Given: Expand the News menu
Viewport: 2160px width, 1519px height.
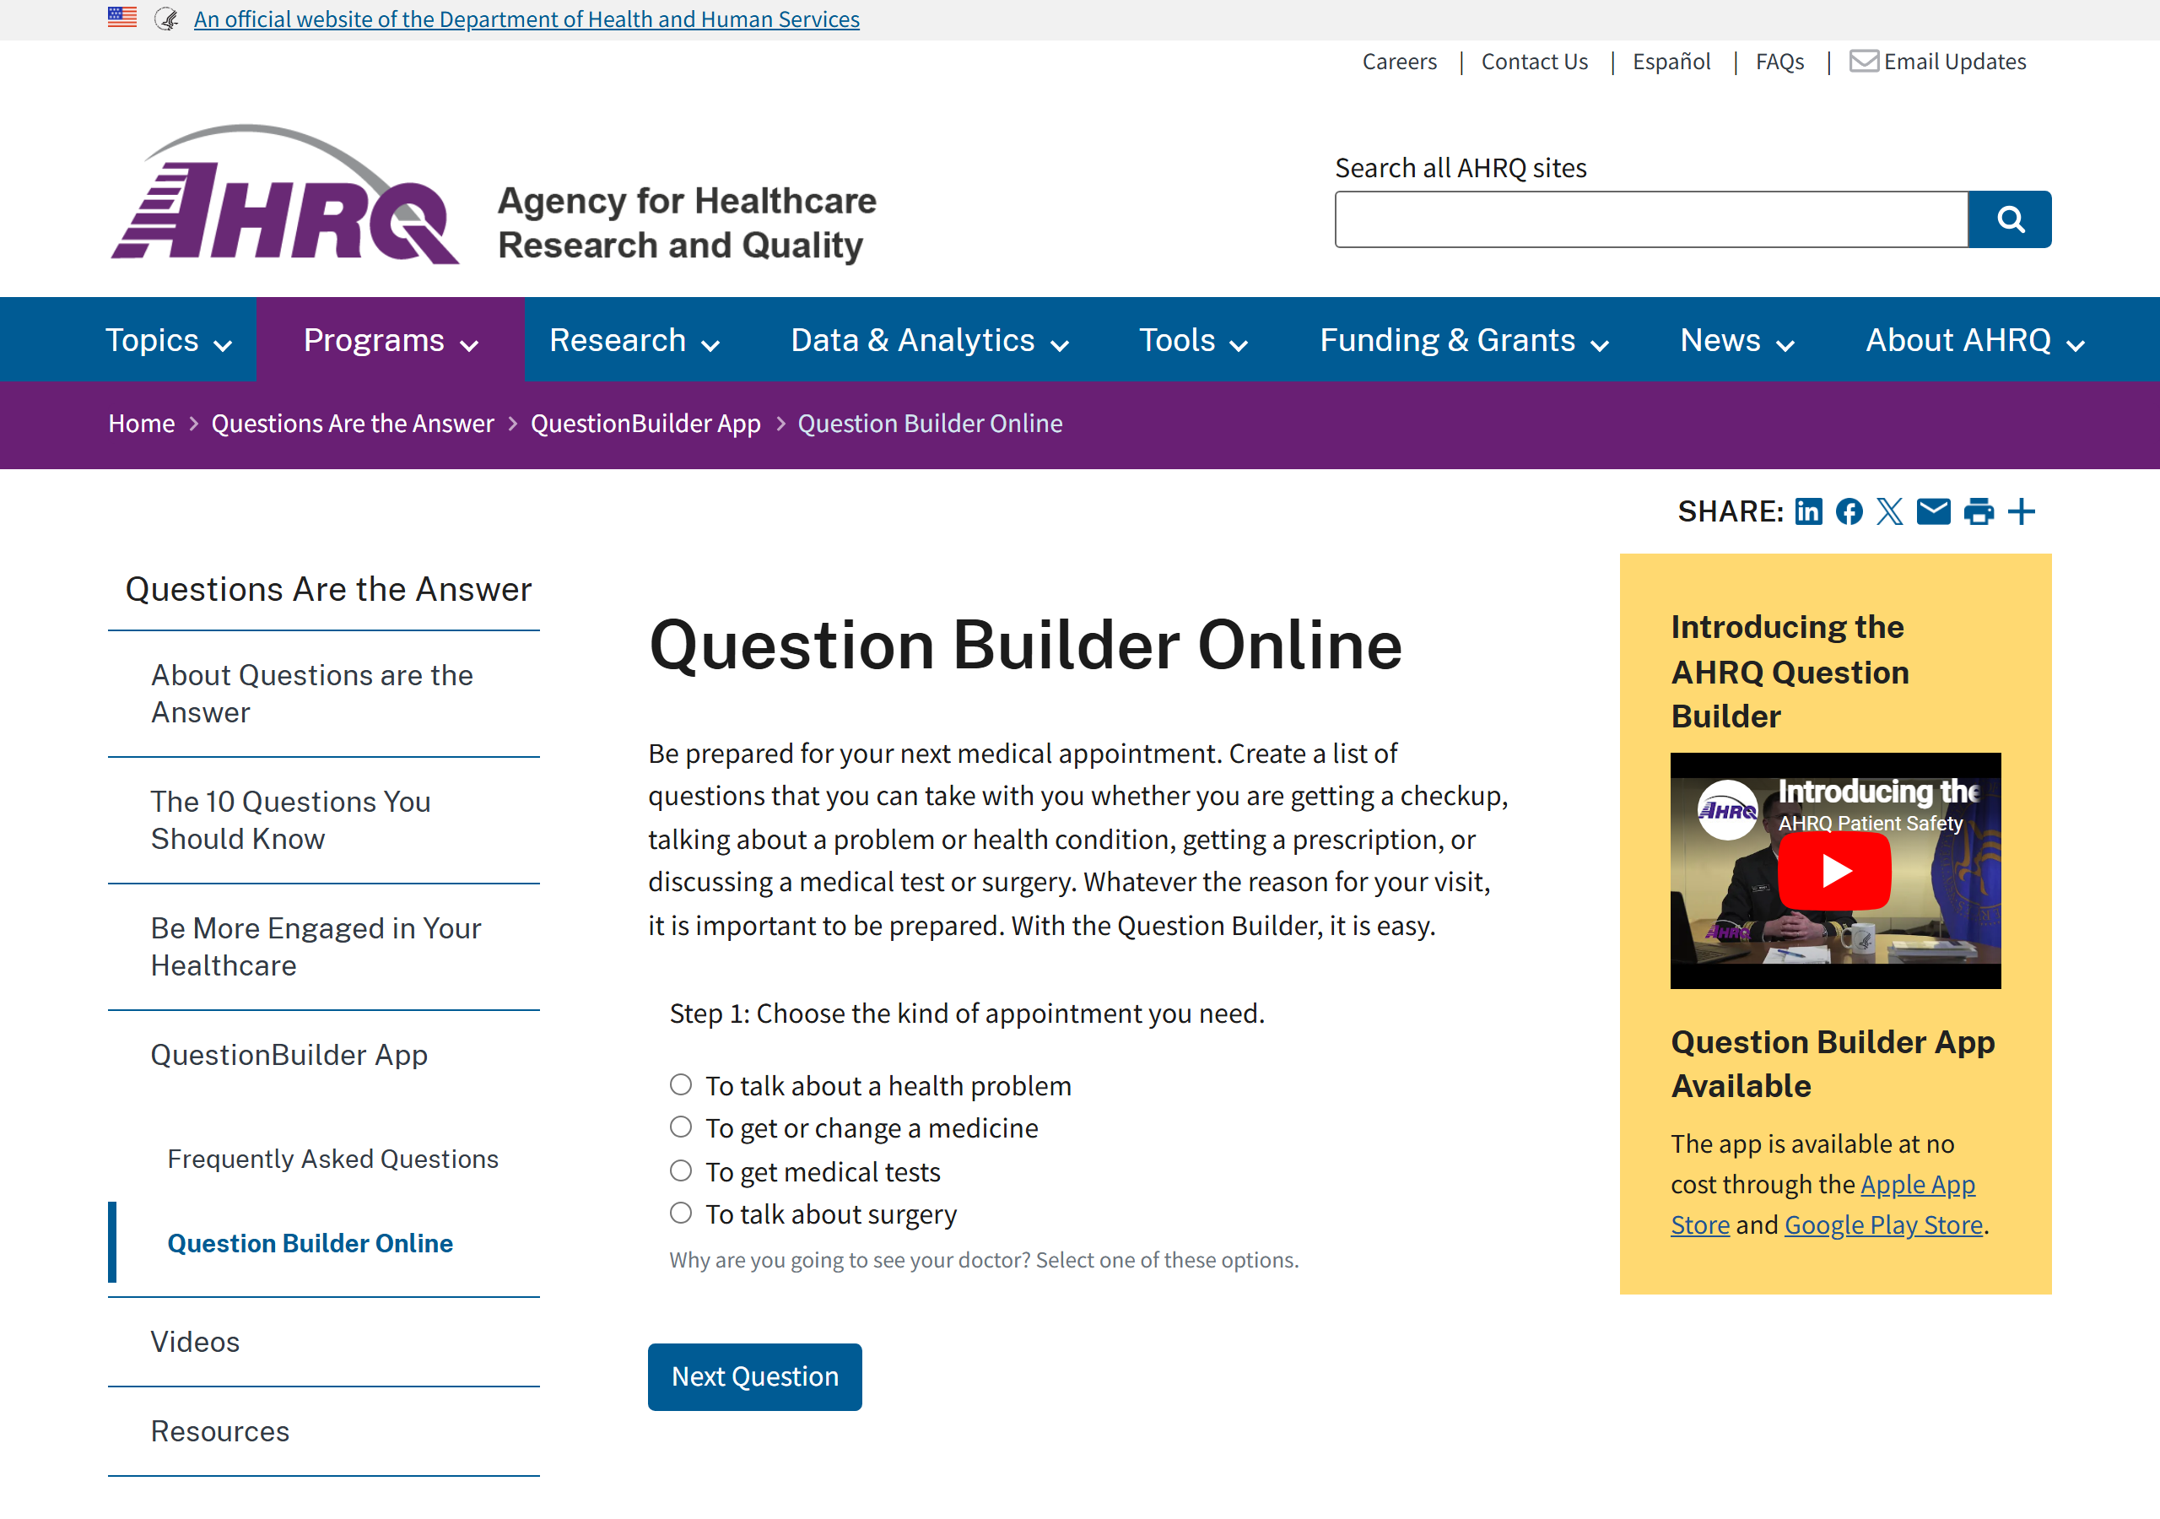Looking at the screenshot, I should tap(1736, 340).
